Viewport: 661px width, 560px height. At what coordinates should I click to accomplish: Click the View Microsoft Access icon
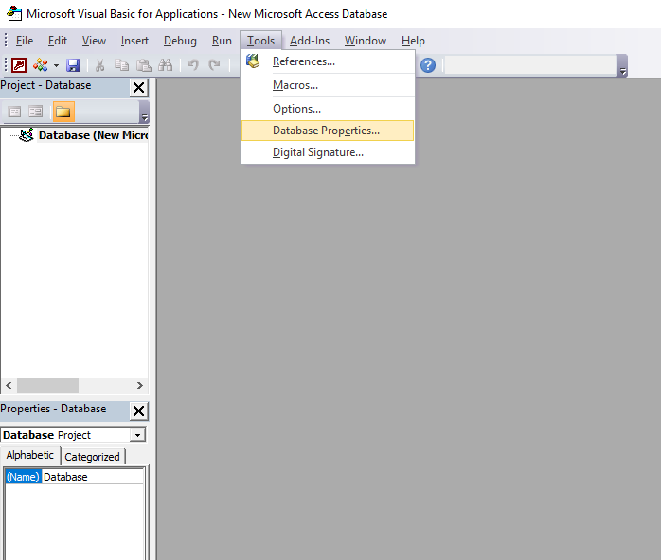pos(19,65)
